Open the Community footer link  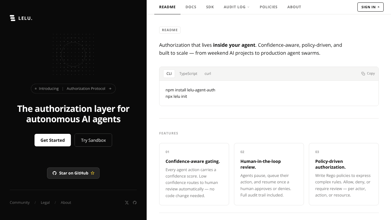[x=20, y=203]
